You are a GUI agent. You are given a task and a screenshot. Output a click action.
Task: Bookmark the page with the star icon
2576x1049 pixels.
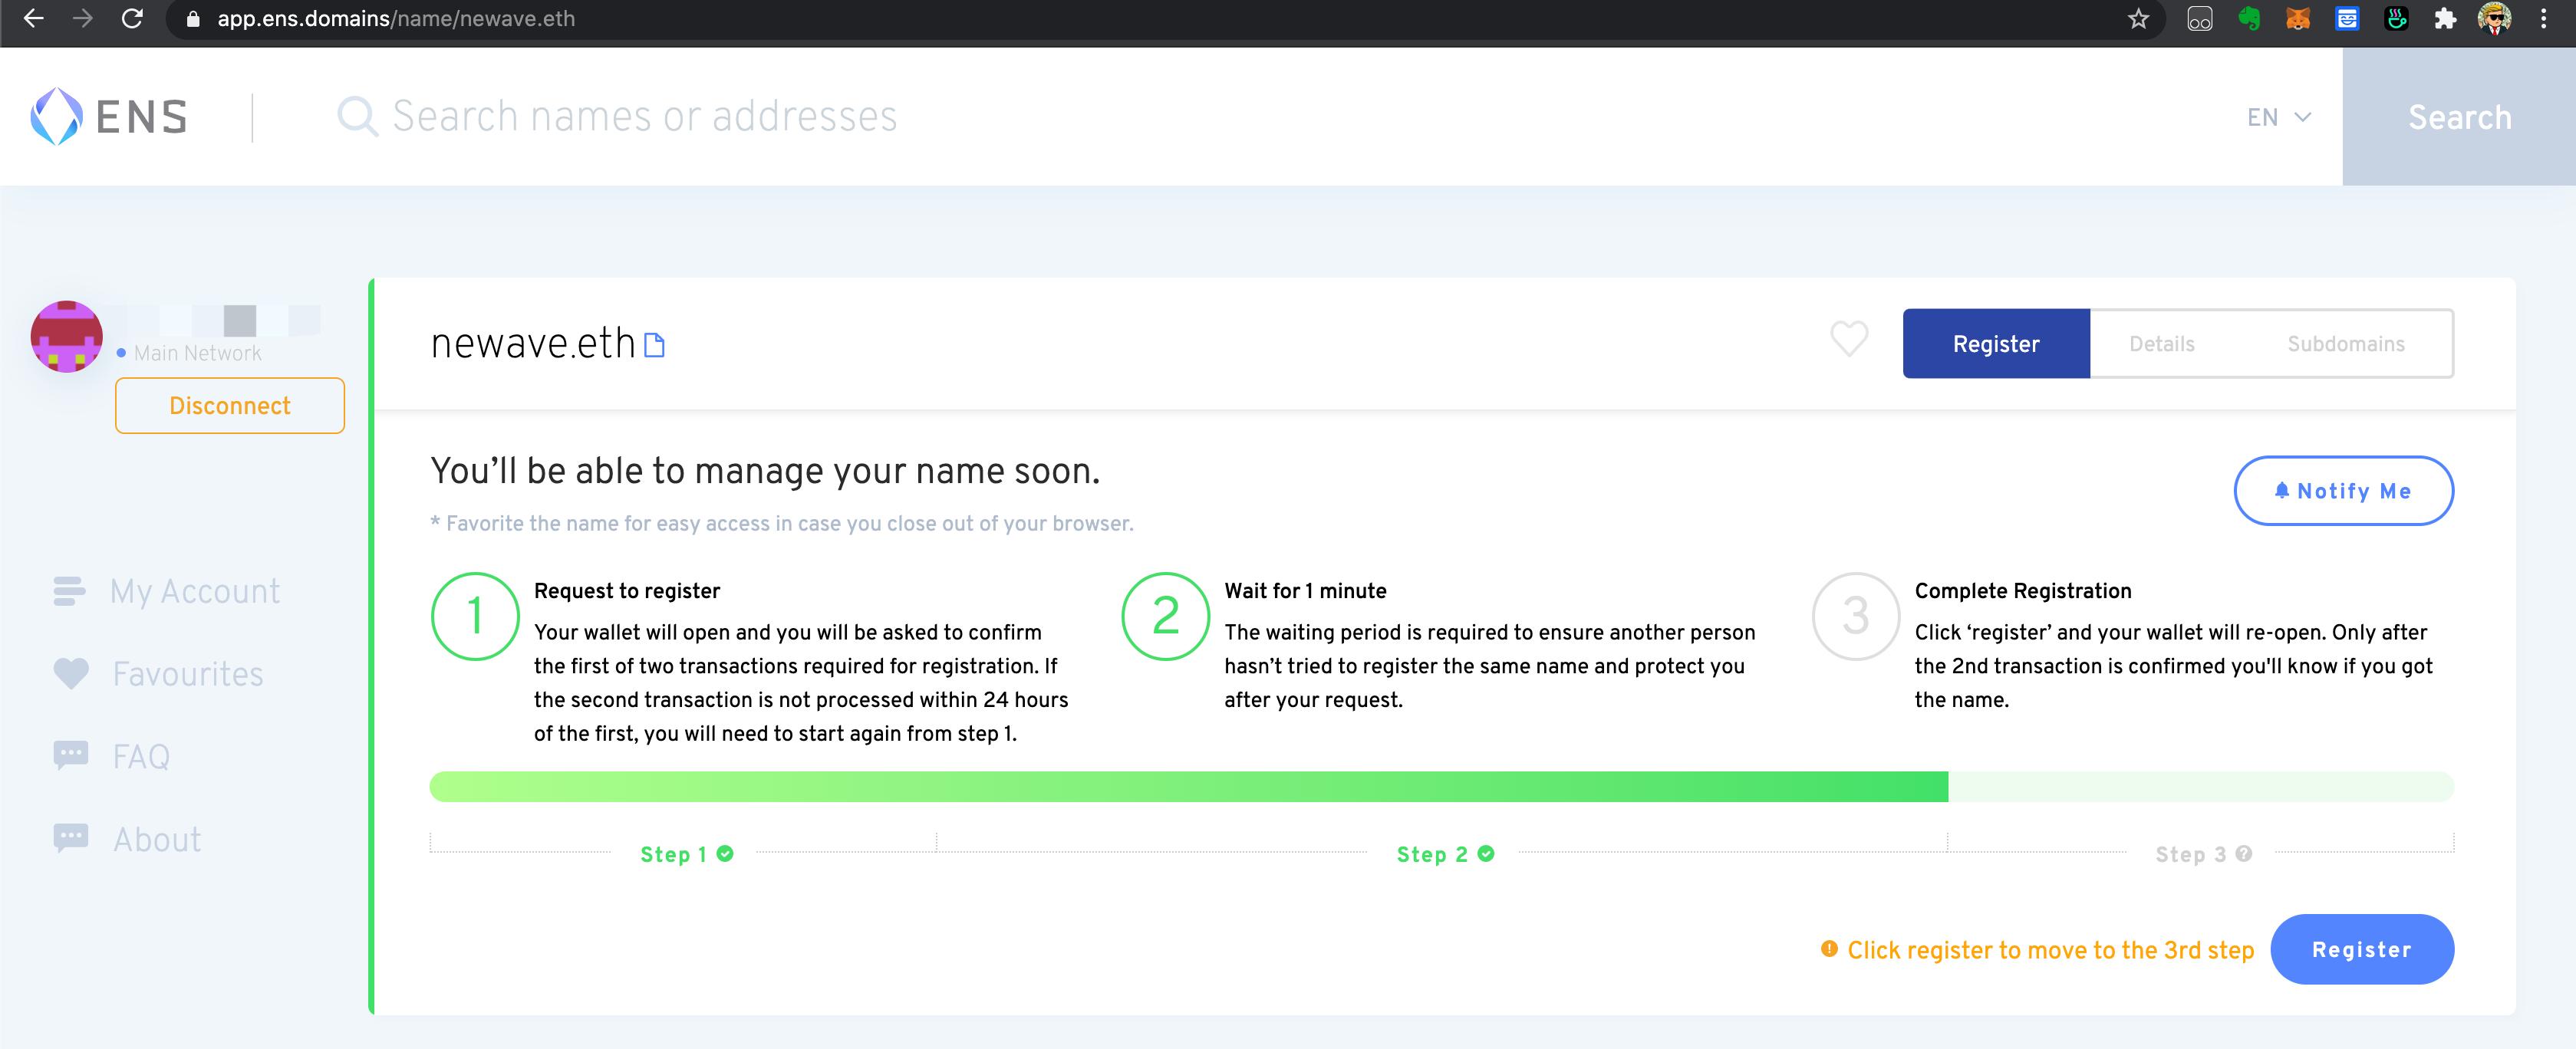(x=2138, y=19)
